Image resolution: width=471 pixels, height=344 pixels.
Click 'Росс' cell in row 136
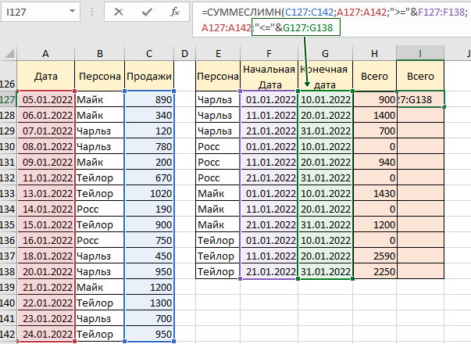point(100,241)
